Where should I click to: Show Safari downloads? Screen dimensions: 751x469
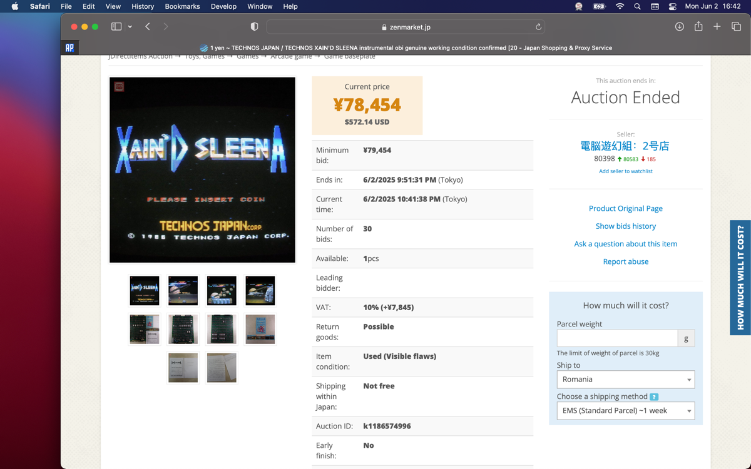click(x=679, y=27)
